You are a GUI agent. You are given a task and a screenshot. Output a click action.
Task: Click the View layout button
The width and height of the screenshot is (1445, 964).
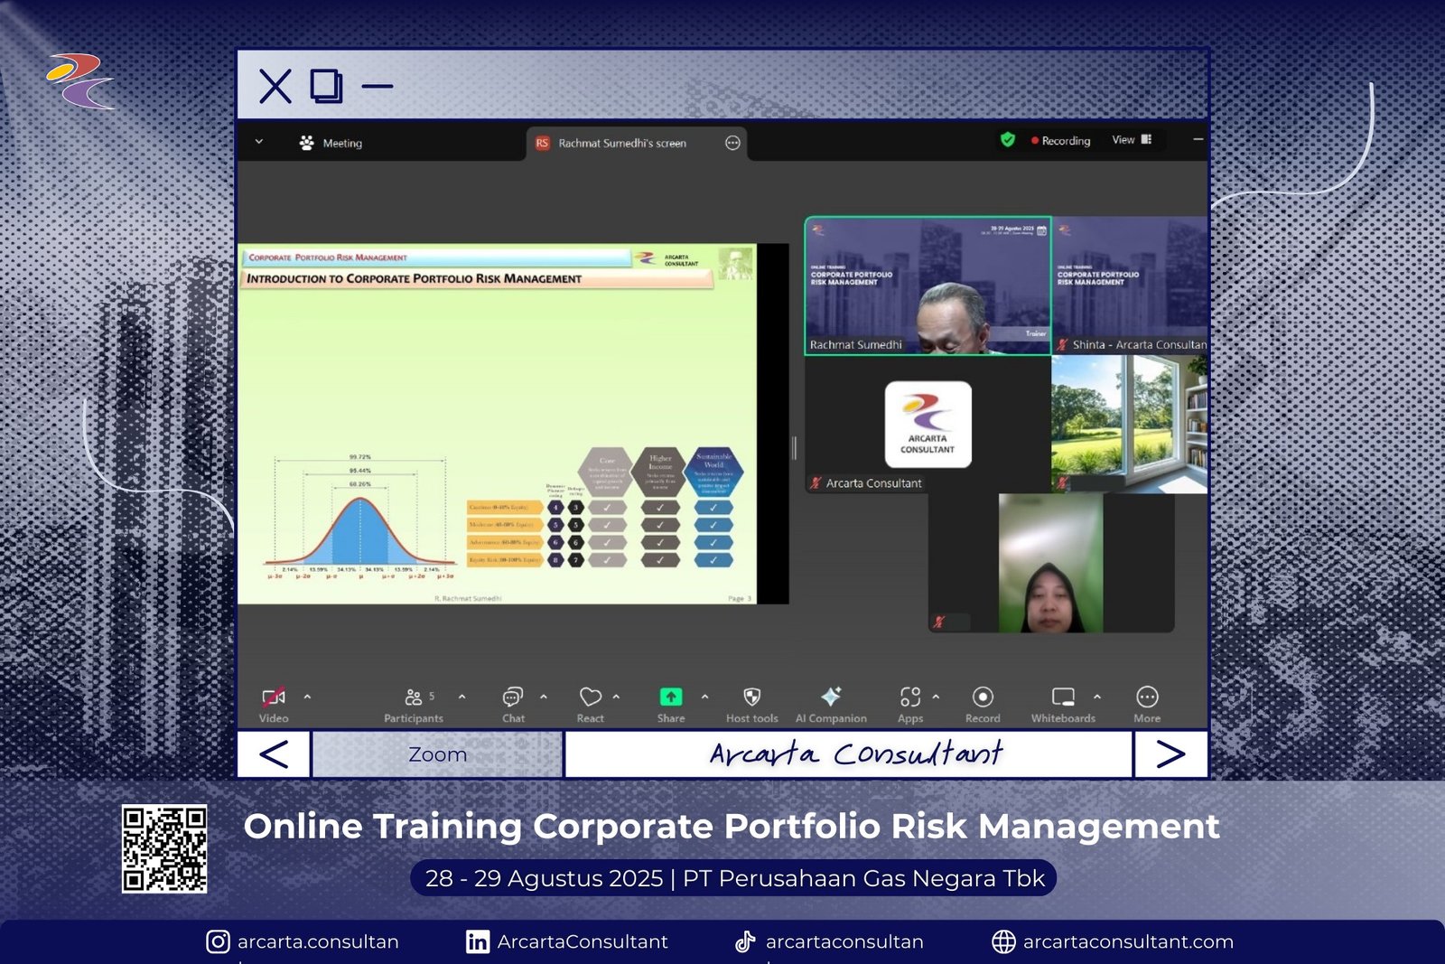(x=1132, y=140)
